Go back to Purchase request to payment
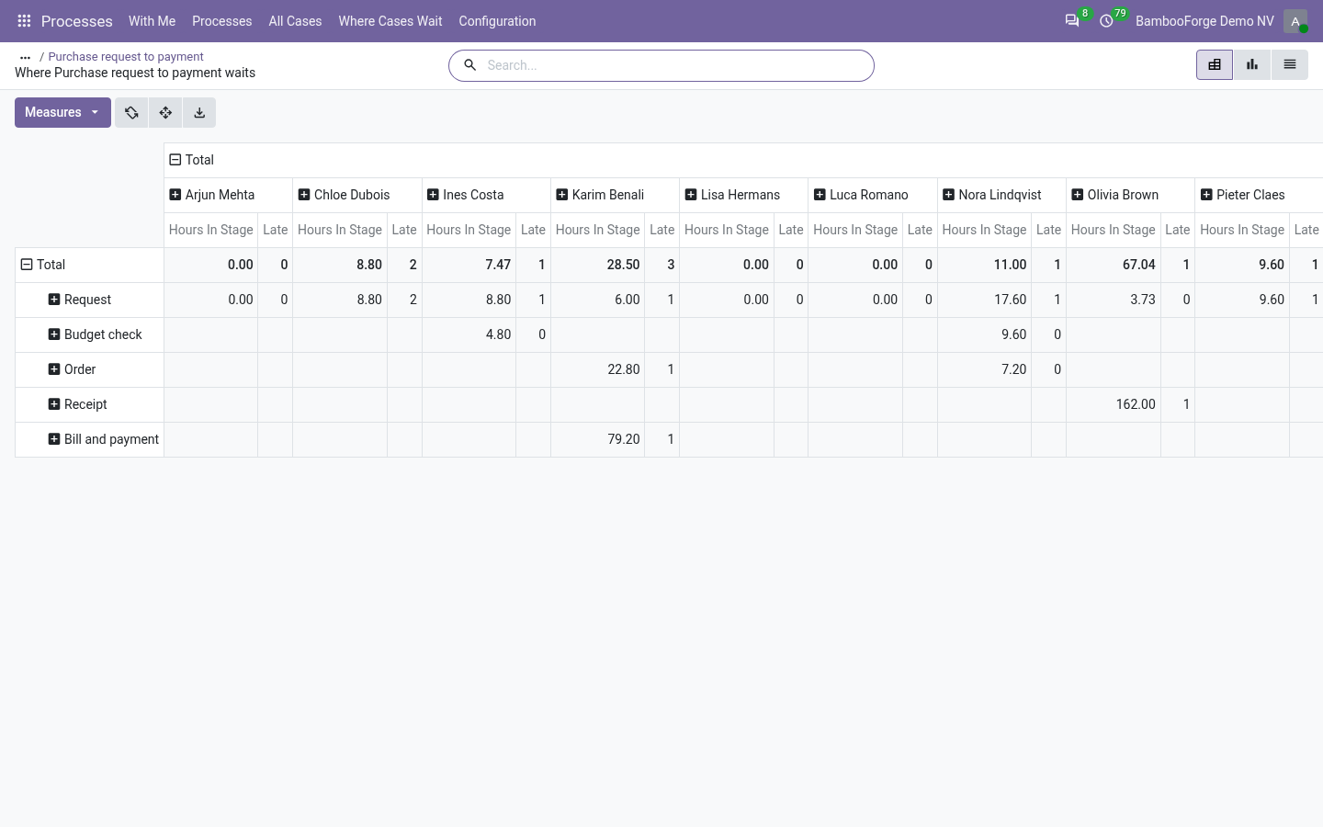The image size is (1323, 827). pyautogui.click(x=126, y=57)
